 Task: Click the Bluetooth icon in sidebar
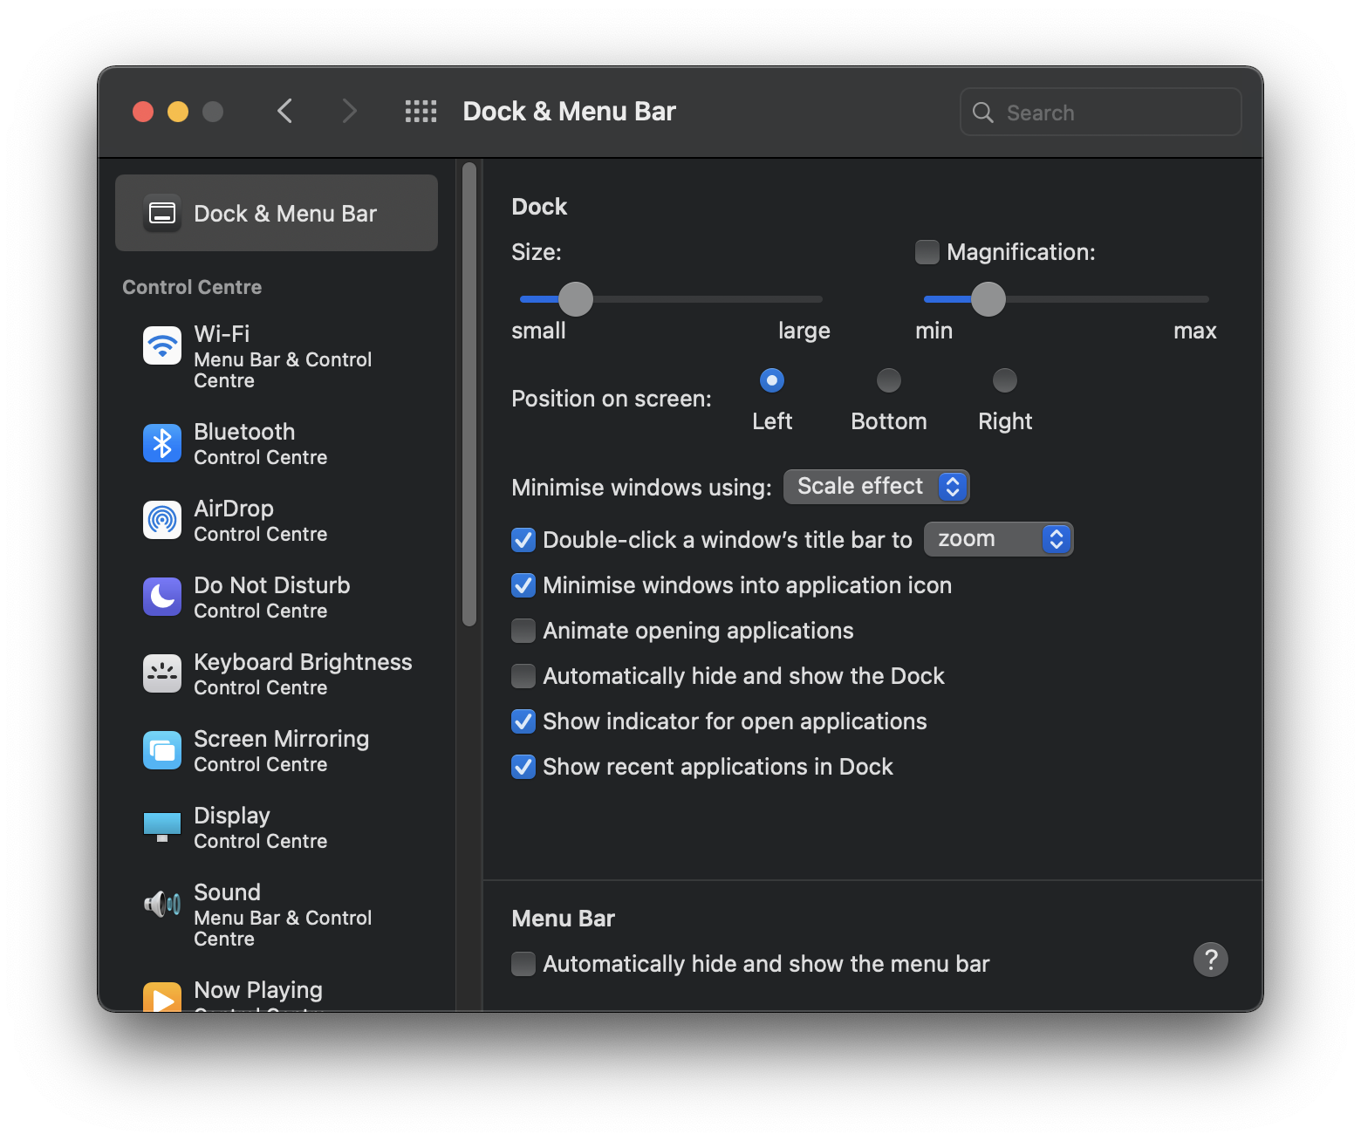pyautogui.click(x=162, y=443)
